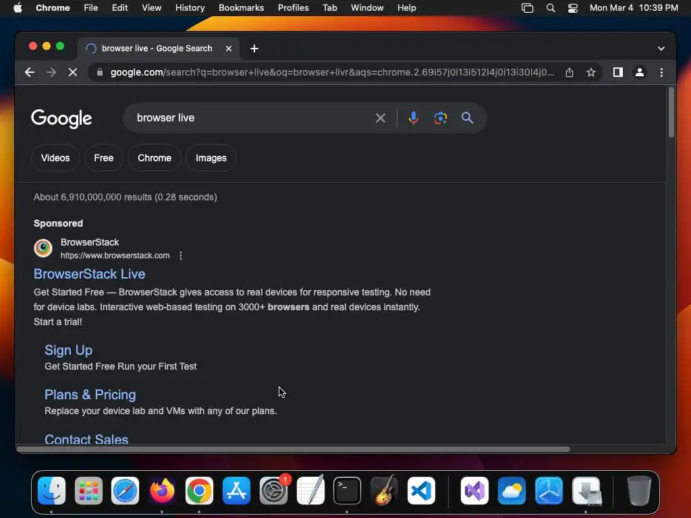
Task: Click the BrowserStack favicon
Action: click(43, 248)
